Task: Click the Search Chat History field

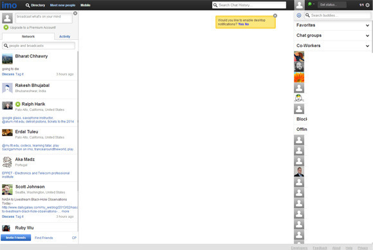Action: pyautogui.click(x=249, y=5)
